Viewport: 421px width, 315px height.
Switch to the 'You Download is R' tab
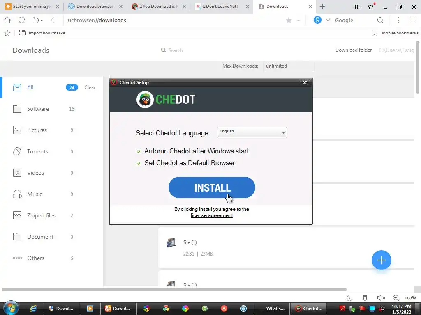pyautogui.click(x=158, y=7)
